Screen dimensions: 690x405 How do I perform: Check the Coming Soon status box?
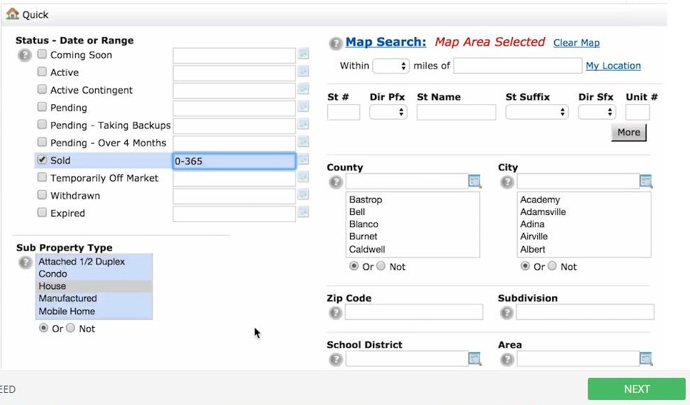(x=42, y=54)
